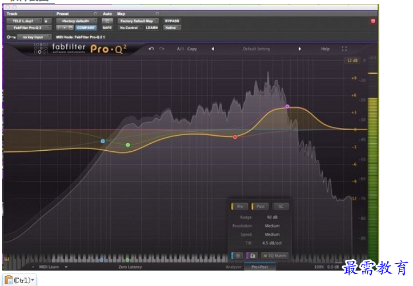Click the undo arrow icon
Viewport: 413px width, 286px height.
click(151, 49)
